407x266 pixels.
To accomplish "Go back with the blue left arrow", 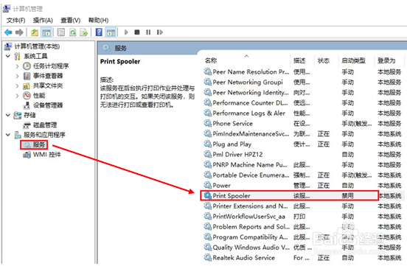I will pyautogui.click(x=8, y=32).
